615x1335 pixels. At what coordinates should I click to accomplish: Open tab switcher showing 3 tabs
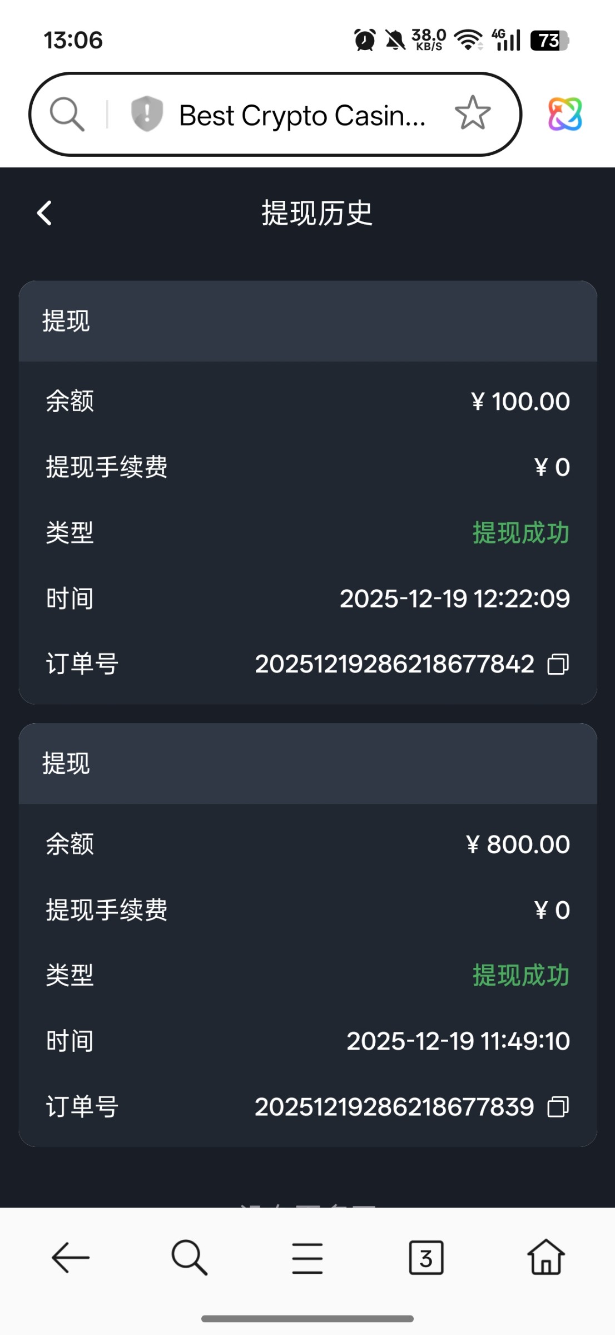point(426,1257)
